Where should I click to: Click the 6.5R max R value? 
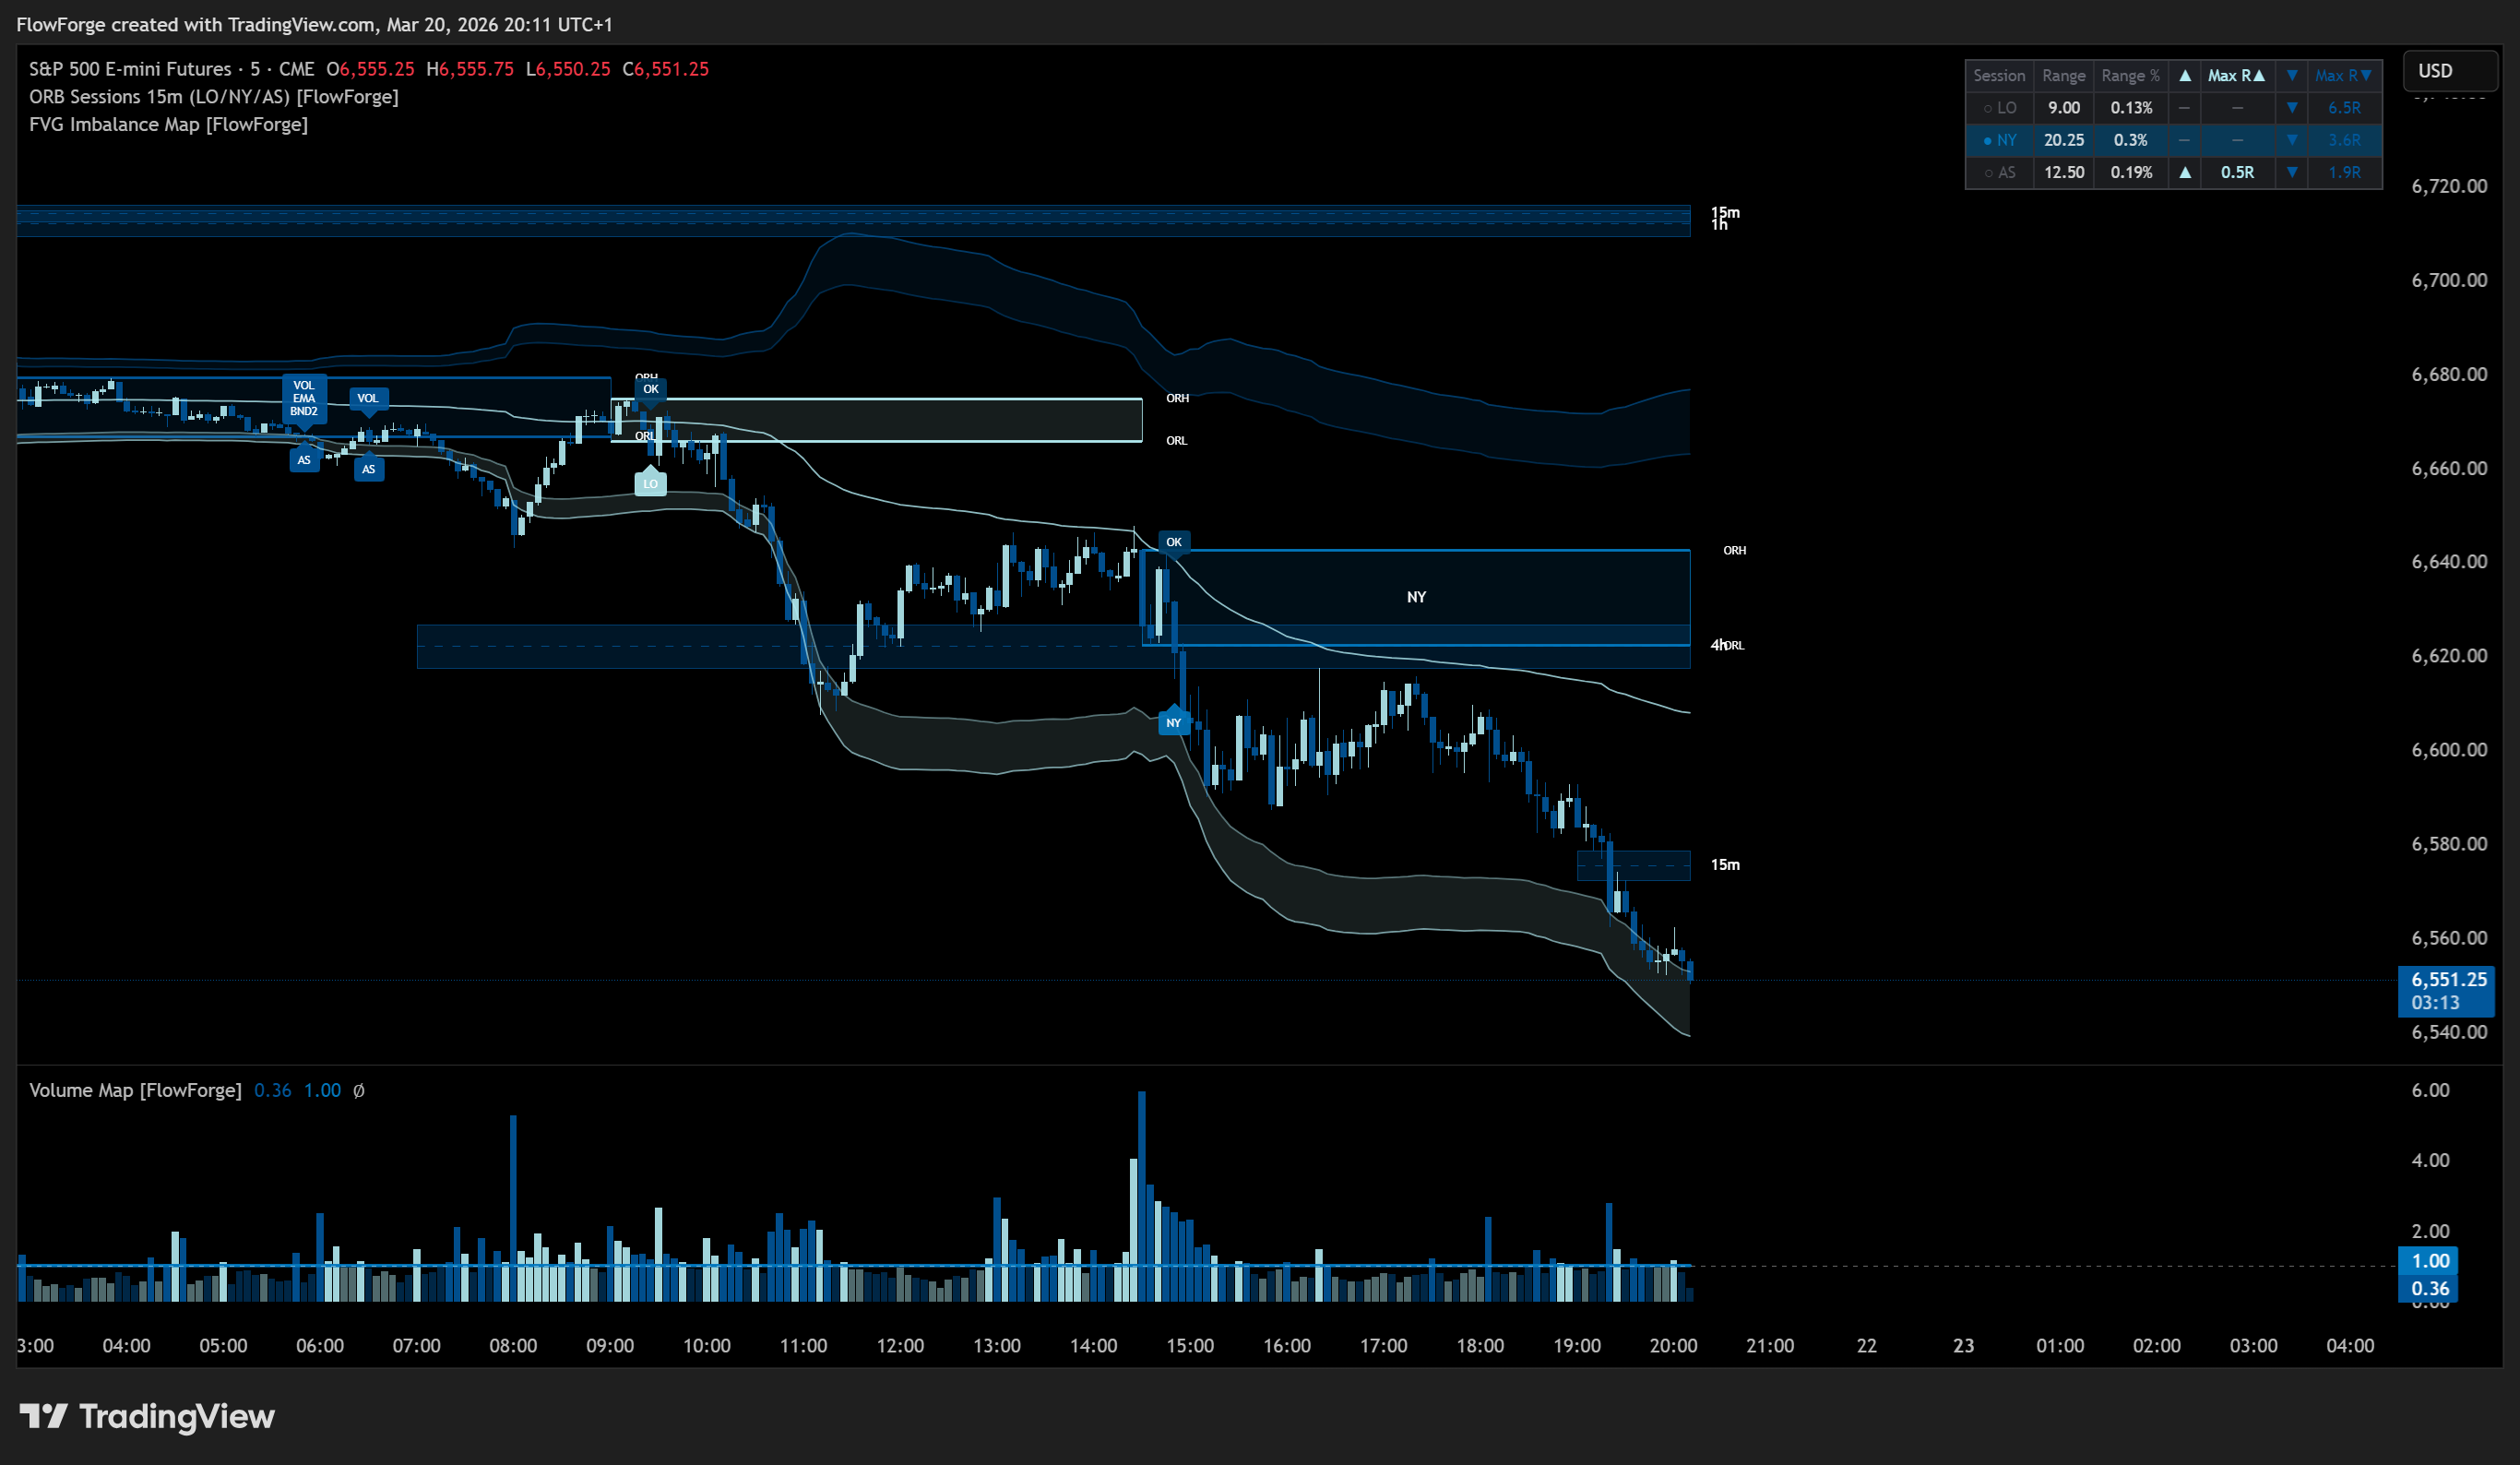pos(2344,108)
